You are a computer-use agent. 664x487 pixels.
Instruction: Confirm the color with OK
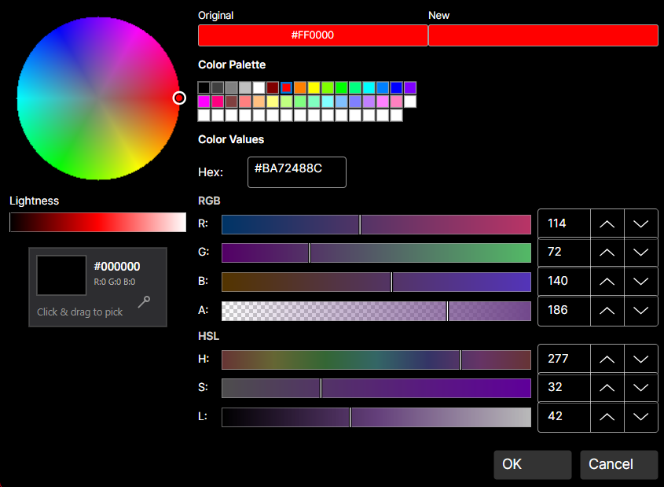click(x=532, y=464)
